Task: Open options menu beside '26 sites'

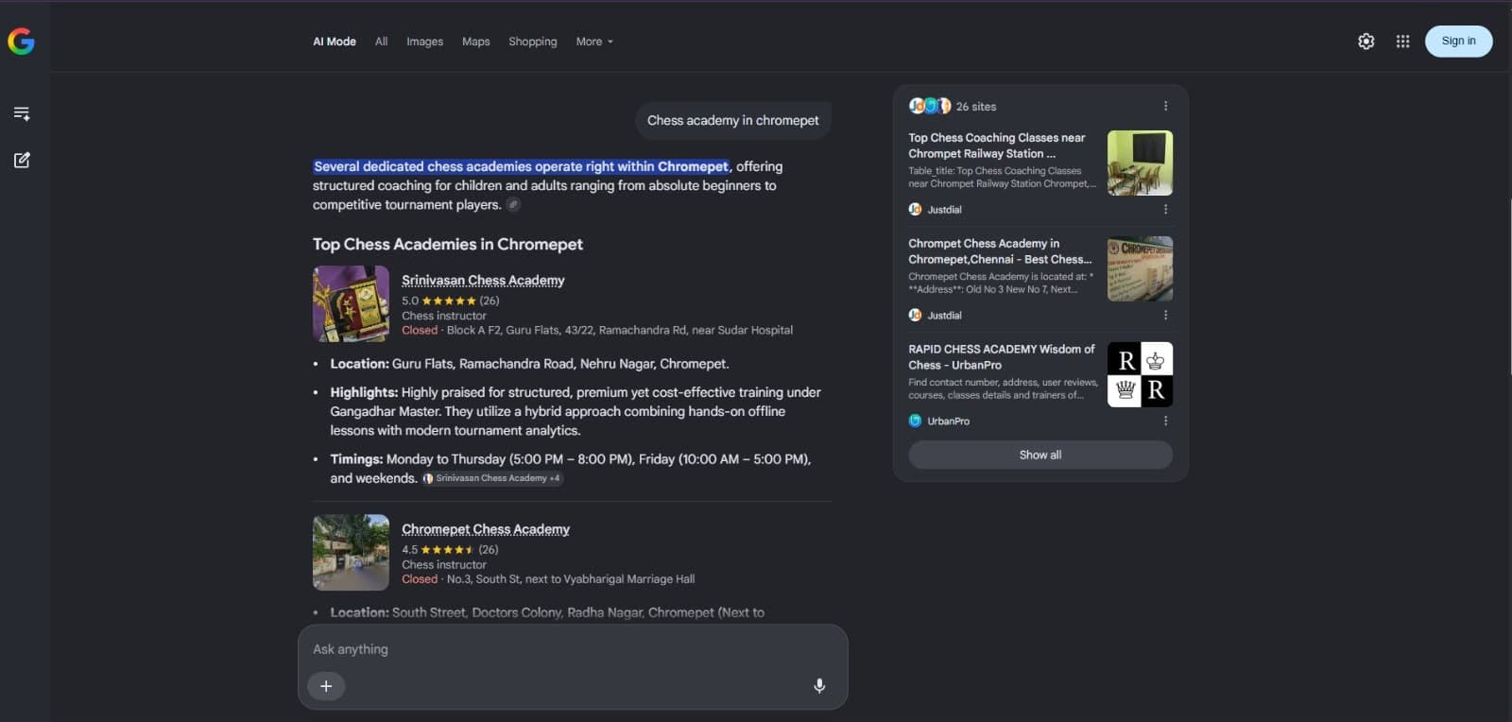Action: 1165,106
